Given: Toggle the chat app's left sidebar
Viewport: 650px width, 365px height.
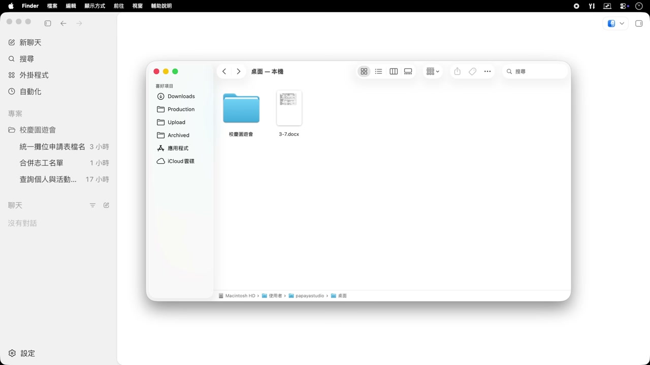Looking at the screenshot, I should (48, 23).
